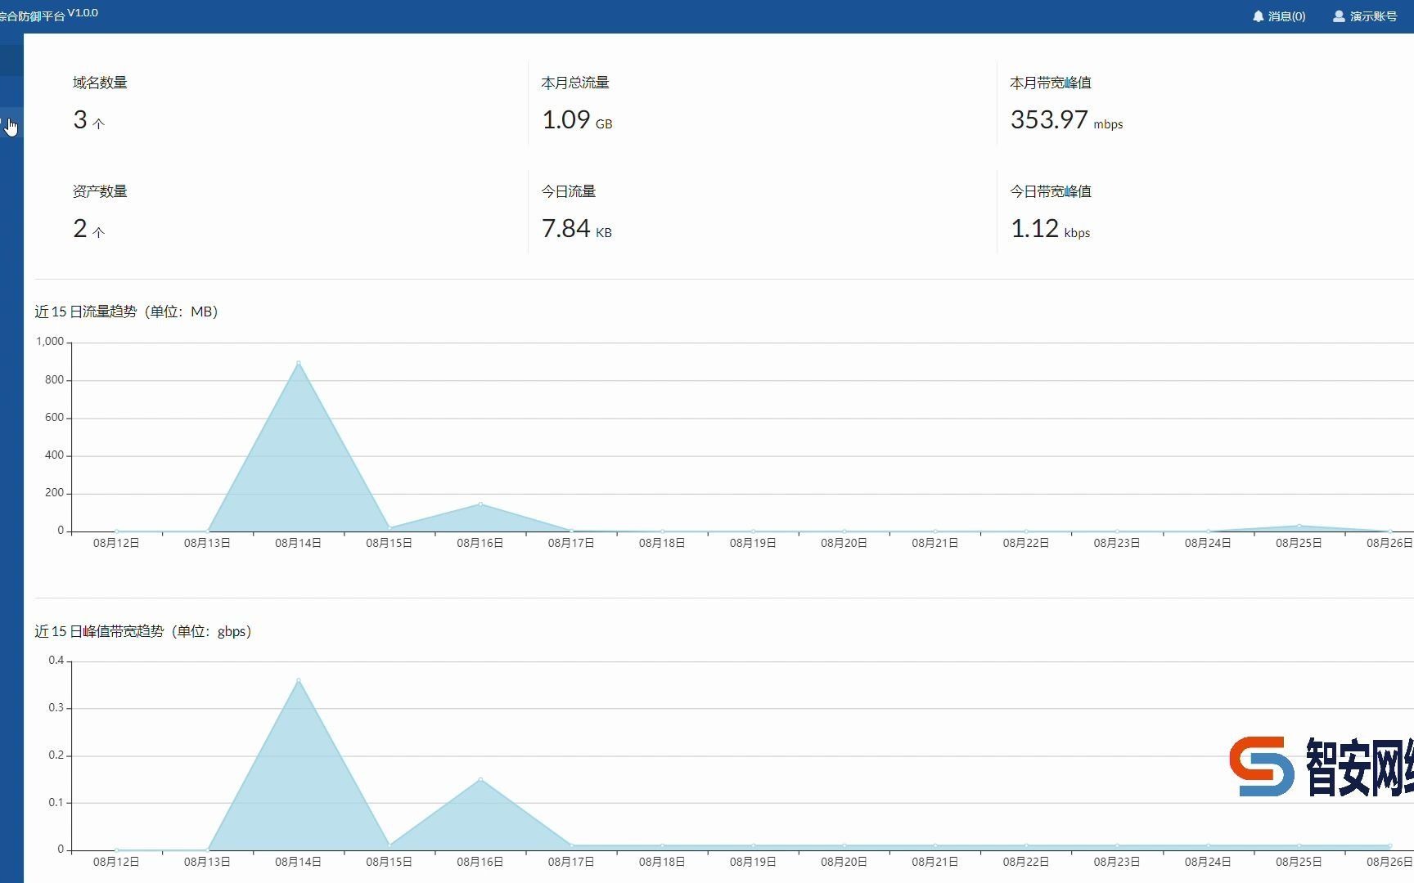This screenshot has height=883, width=1414.
Task: Click the 0.2 y-axis label in bandwidth chart
Action: 56,755
